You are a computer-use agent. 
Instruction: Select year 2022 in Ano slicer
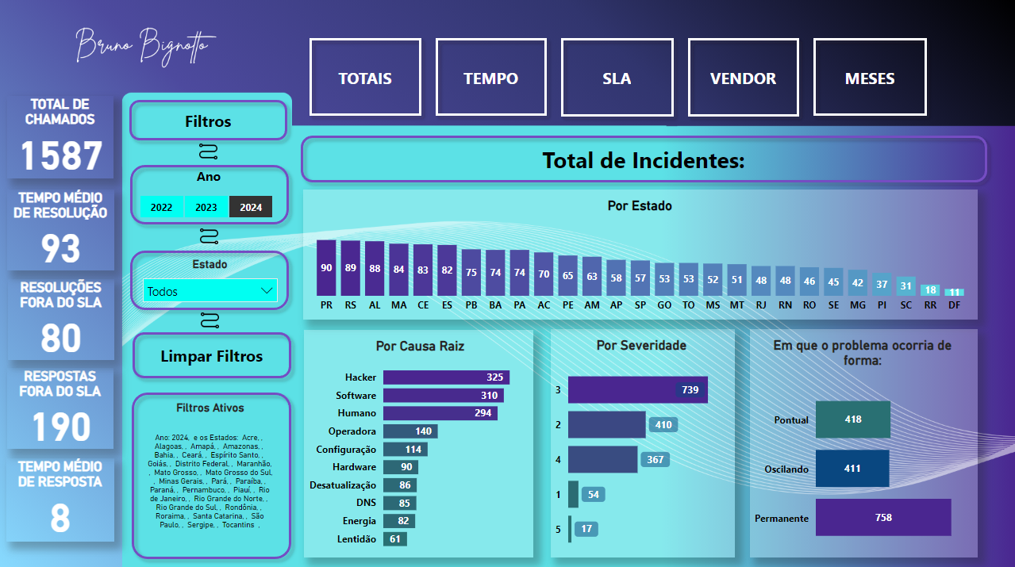point(161,207)
